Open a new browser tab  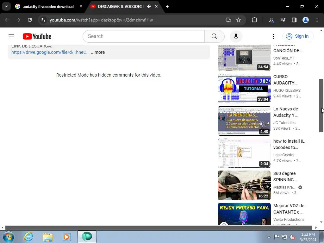(168, 6)
